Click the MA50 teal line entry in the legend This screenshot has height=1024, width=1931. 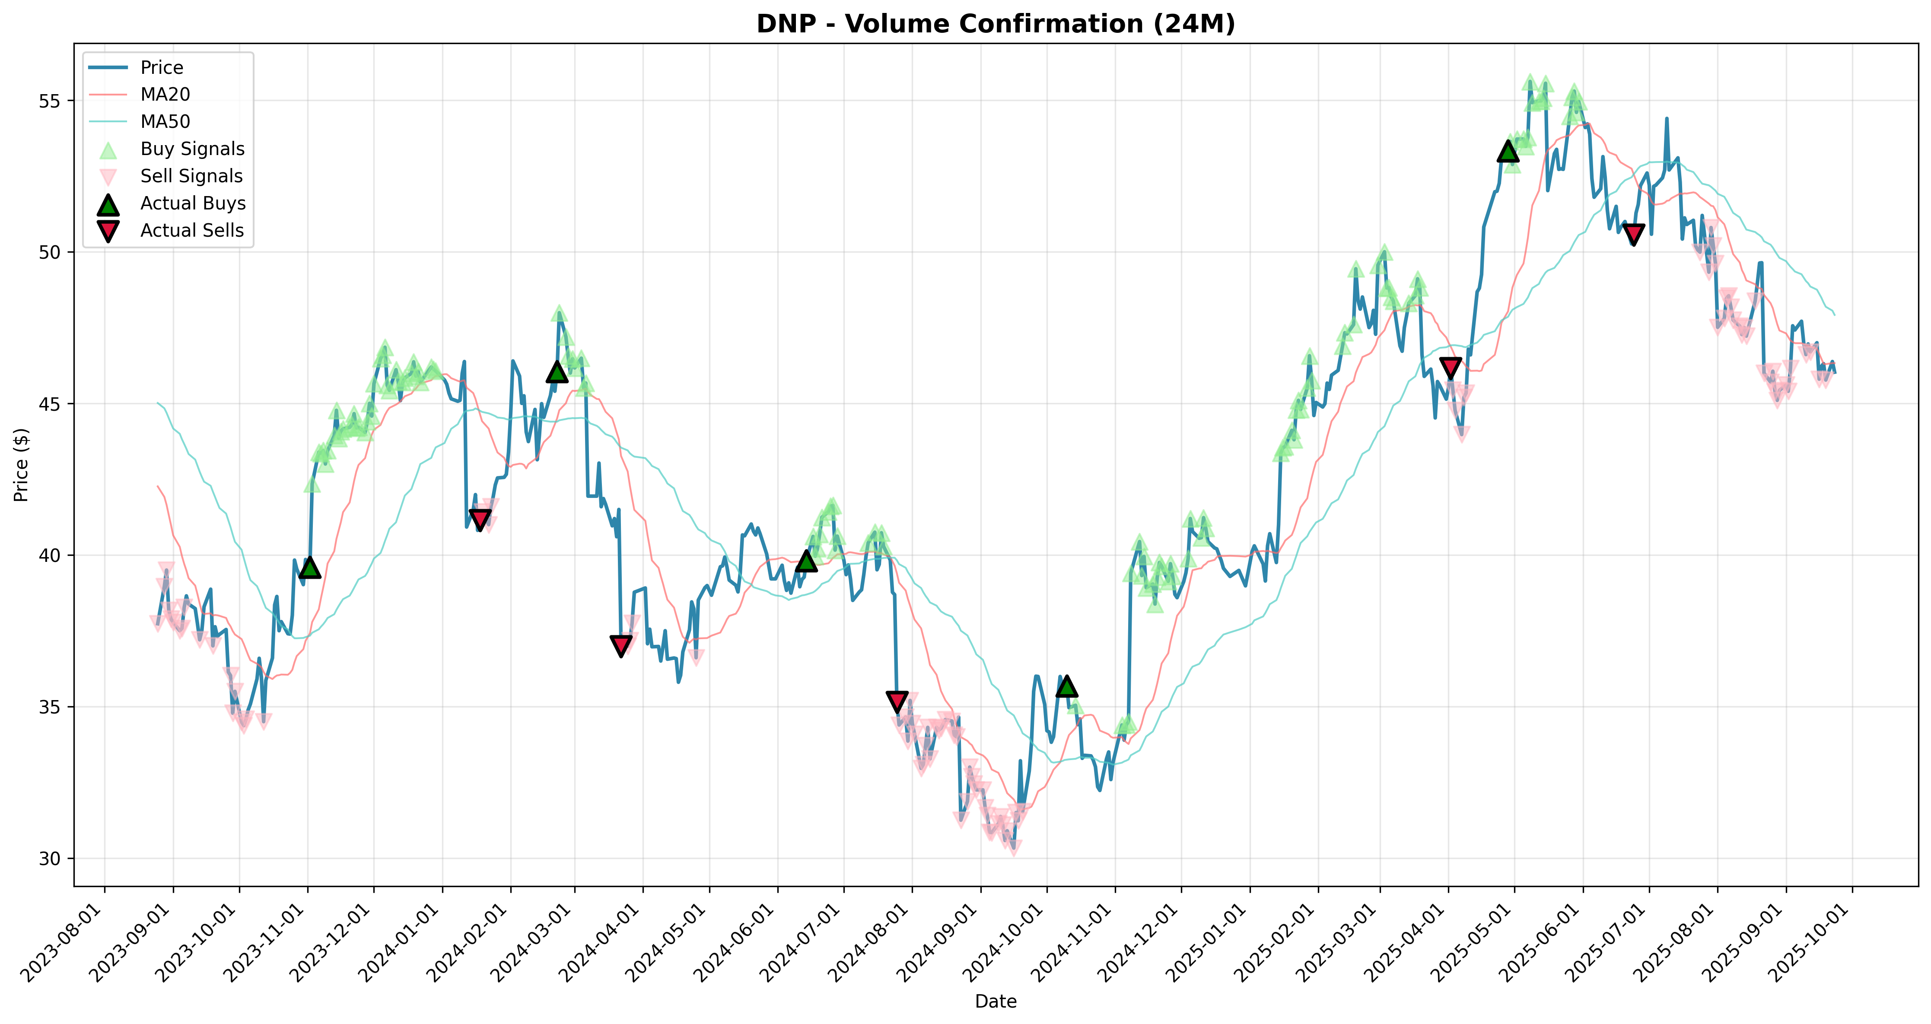140,121
